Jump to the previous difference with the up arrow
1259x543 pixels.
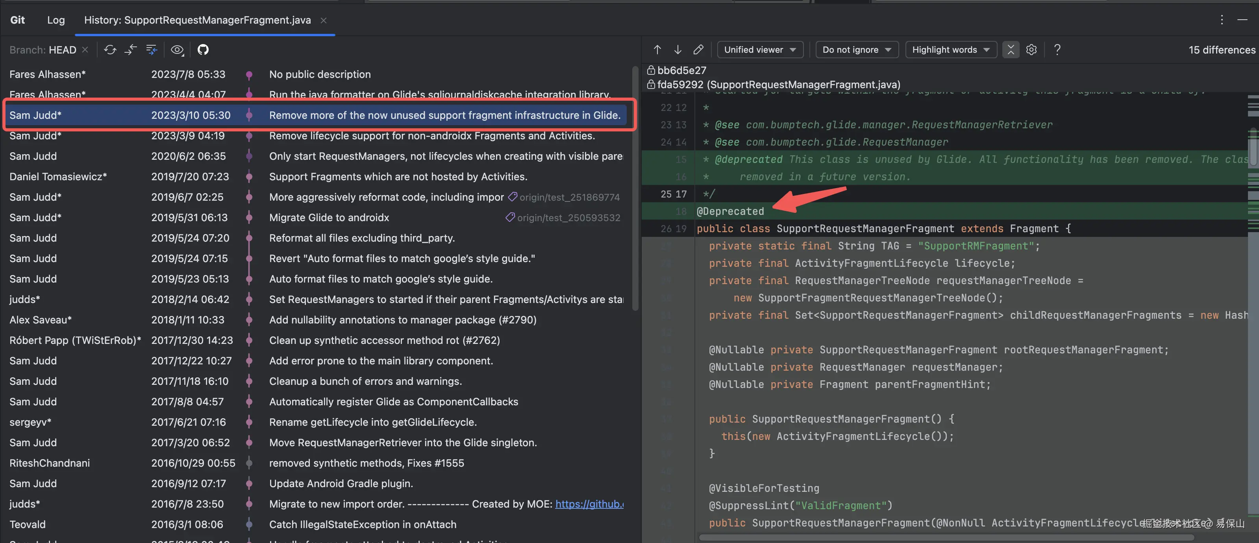[657, 49]
